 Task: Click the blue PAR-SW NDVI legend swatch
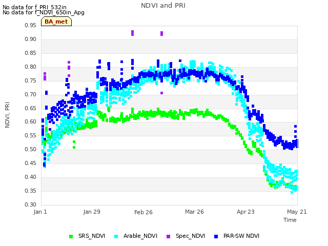tap(216, 236)
